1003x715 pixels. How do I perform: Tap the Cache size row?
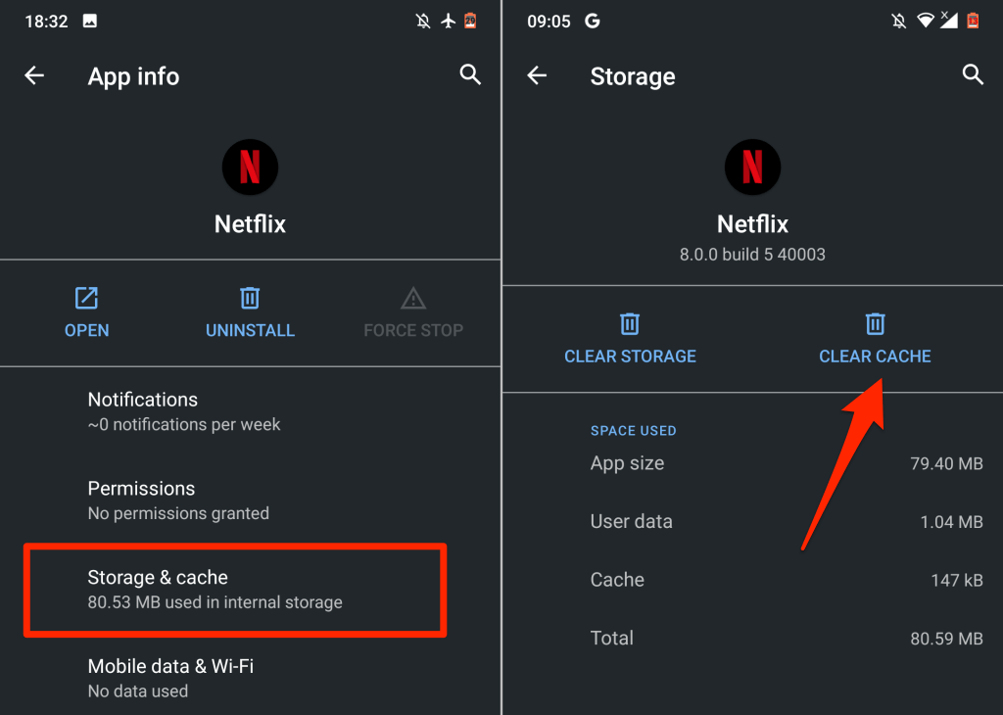786,580
